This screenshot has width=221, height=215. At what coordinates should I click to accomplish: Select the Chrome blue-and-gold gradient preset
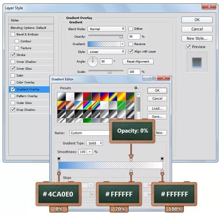coord(79,105)
